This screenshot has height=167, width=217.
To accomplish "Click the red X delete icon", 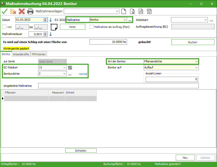I will point(21,11).
